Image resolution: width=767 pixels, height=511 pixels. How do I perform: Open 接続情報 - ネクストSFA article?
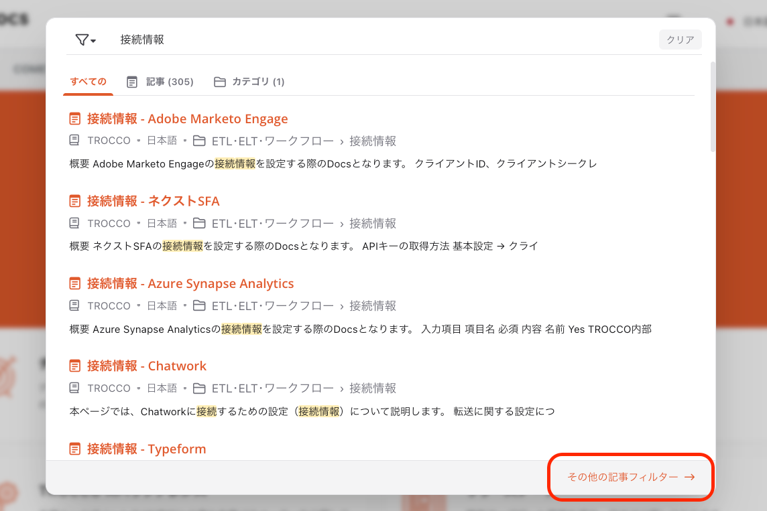pyautogui.click(x=153, y=202)
